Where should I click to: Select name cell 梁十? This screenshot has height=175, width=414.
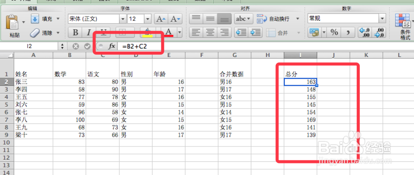33,135
